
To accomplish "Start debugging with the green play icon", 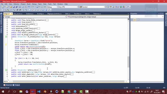I will (x=45, y=7).
